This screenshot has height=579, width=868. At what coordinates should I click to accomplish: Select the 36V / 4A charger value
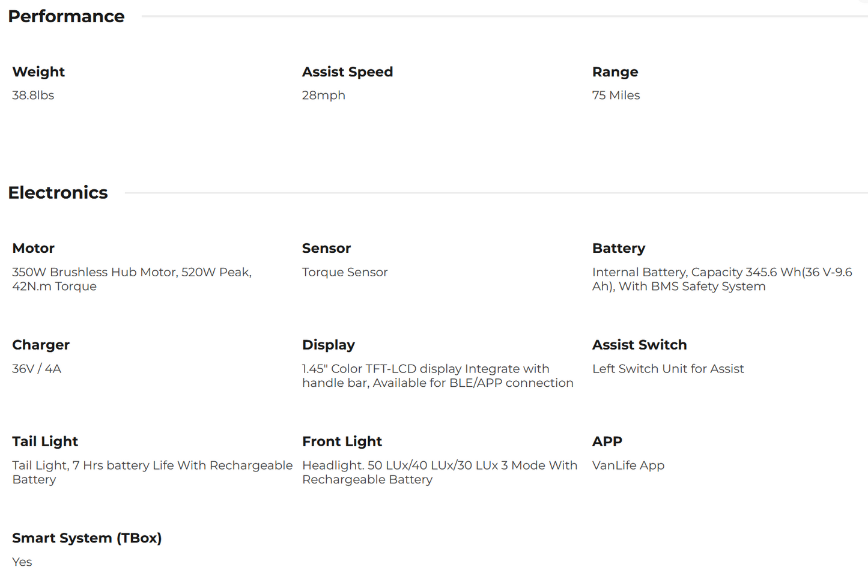pyautogui.click(x=37, y=369)
